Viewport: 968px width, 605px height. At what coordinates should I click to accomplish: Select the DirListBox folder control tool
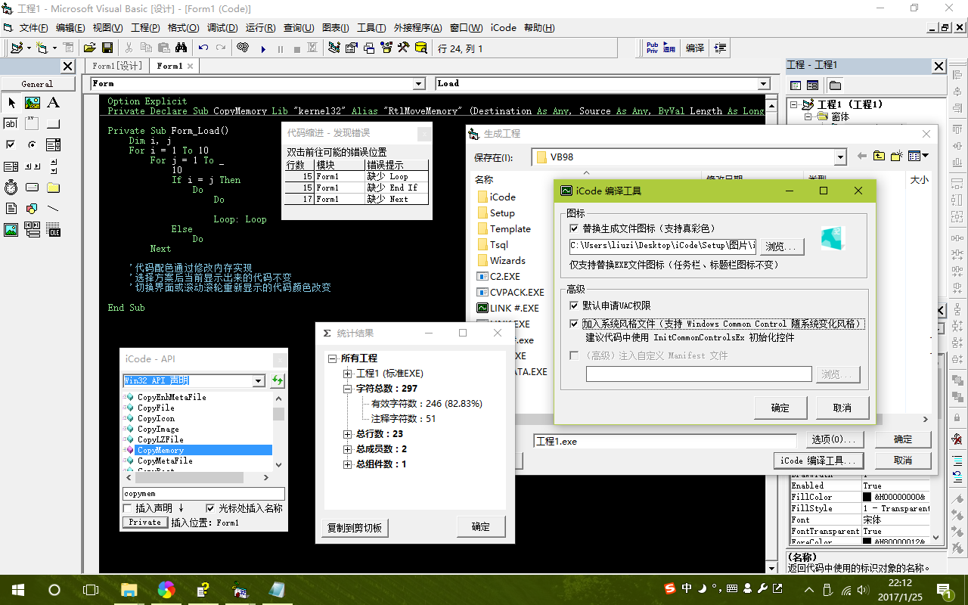click(53, 188)
